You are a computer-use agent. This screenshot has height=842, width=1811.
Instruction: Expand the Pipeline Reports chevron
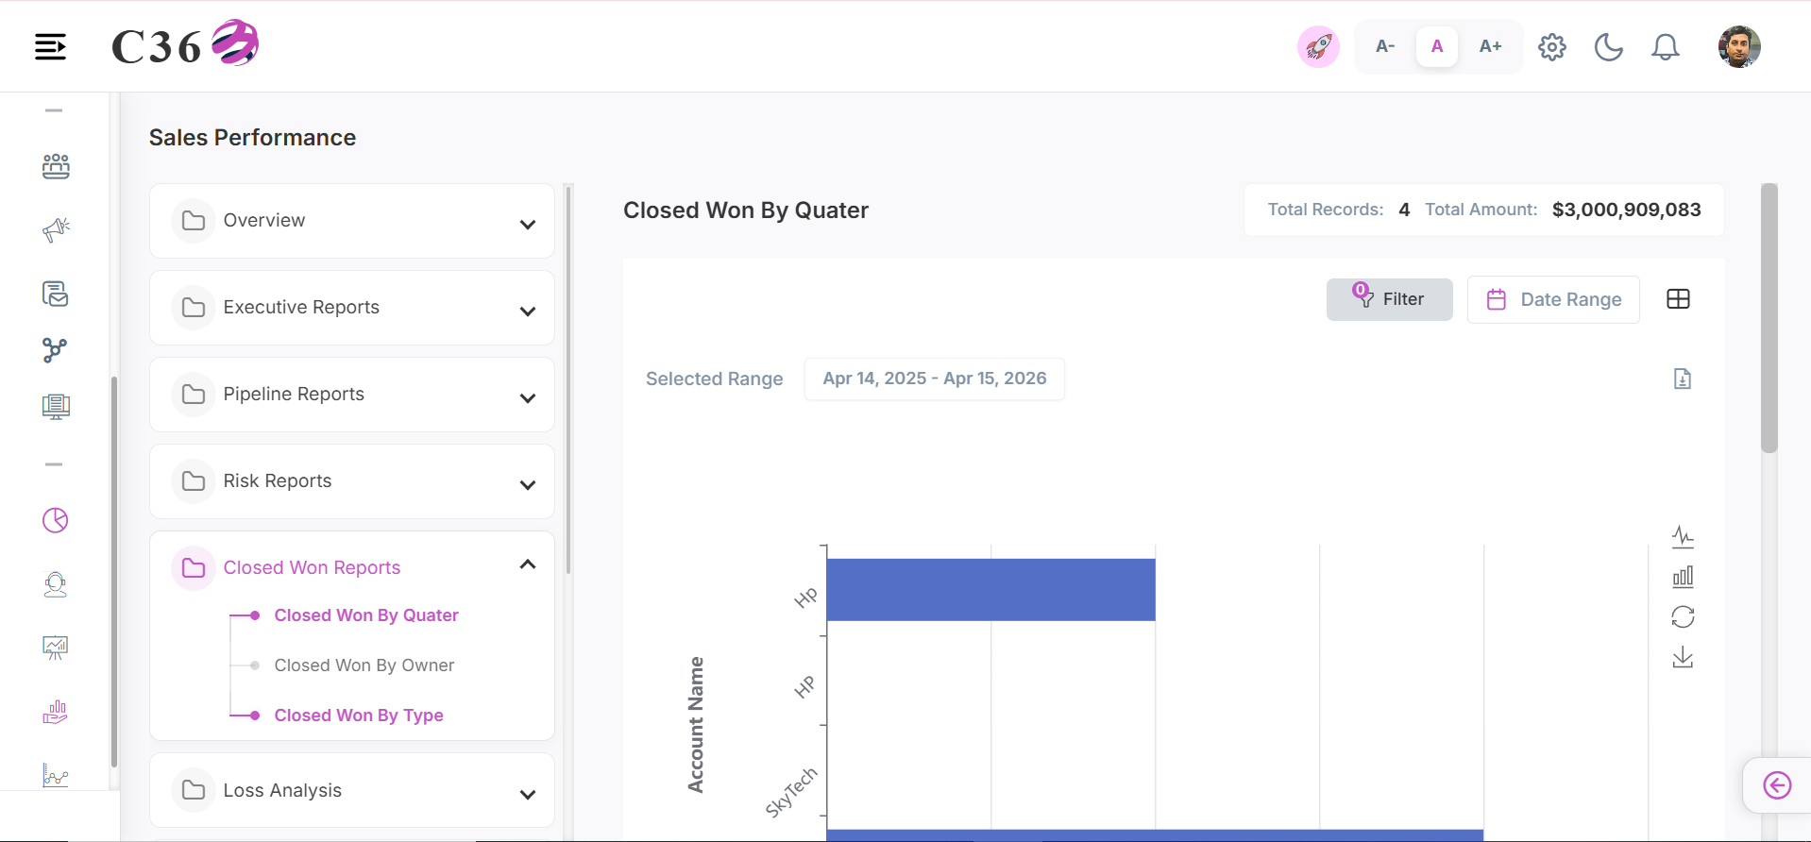(528, 398)
